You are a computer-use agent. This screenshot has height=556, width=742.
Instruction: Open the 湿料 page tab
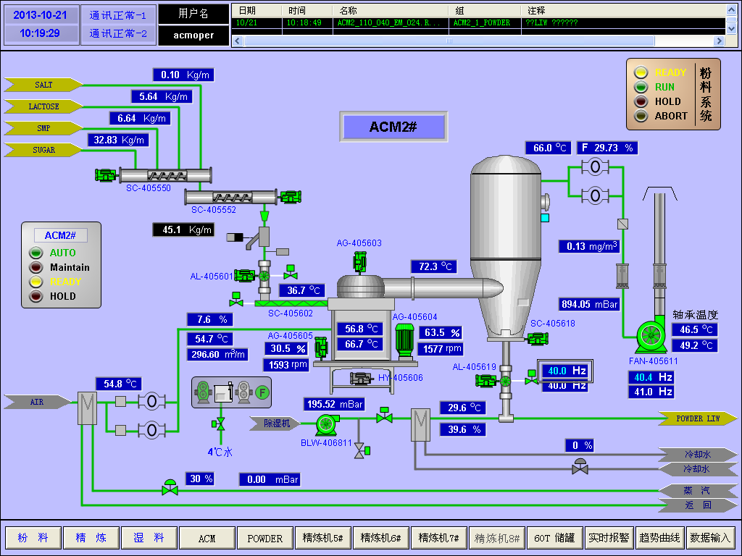pyautogui.click(x=149, y=538)
